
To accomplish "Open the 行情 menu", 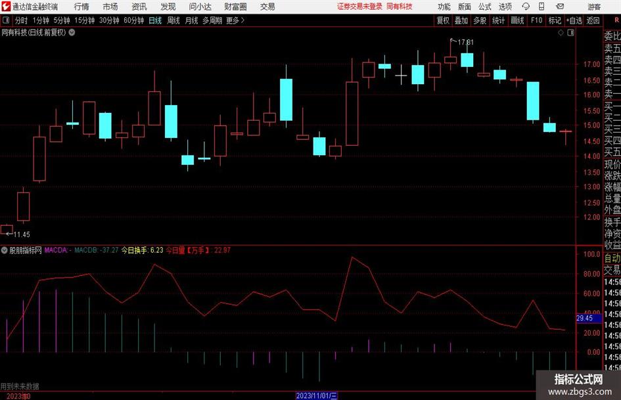I will pos(81,7).
